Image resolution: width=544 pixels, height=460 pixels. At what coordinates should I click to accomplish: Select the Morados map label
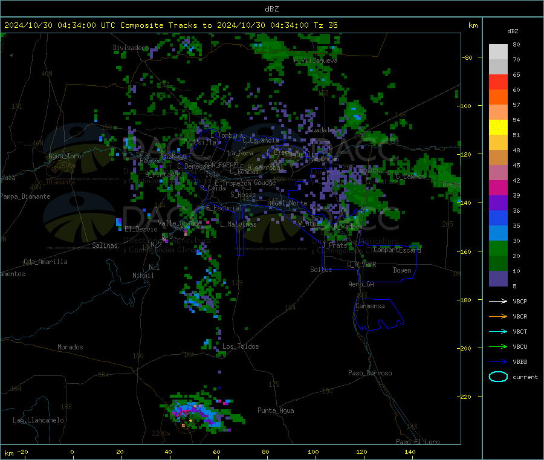[70, 347]
